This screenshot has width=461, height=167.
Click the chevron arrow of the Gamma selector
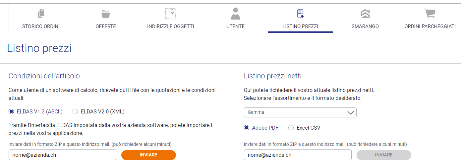350,112
